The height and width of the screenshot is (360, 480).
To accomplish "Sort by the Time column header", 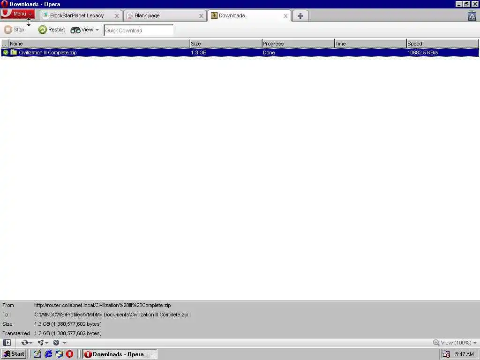I will click(370, 44).
